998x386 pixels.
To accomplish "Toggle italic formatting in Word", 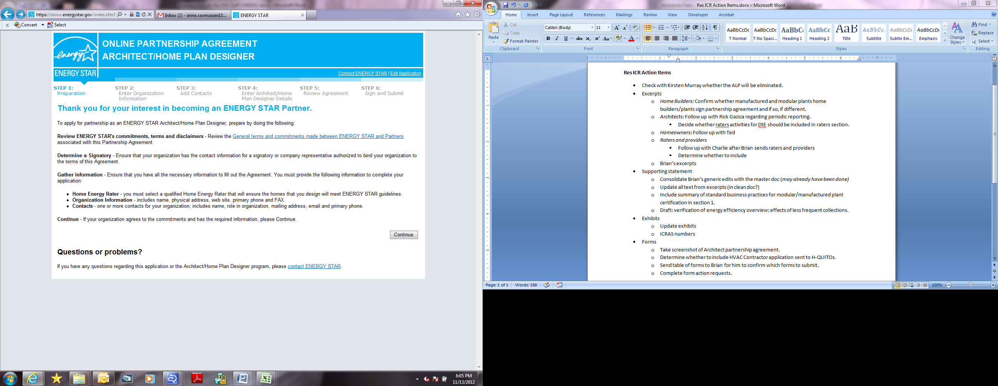I will [x=557, y=39].
